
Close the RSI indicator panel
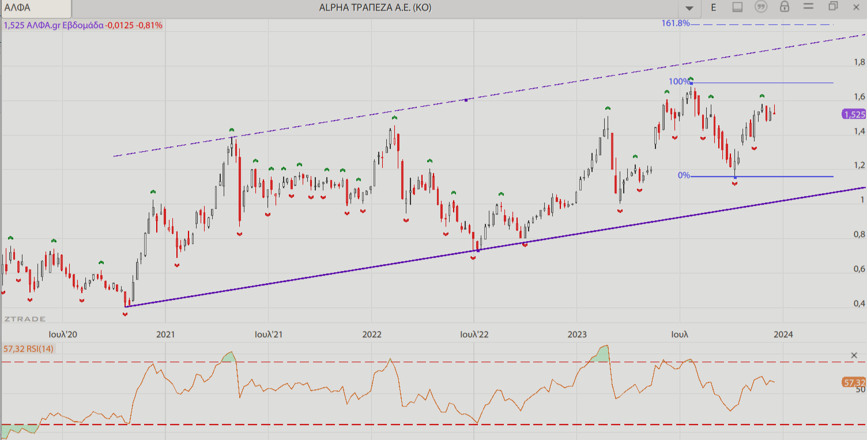pyautogui.click(x=854, y=355)
